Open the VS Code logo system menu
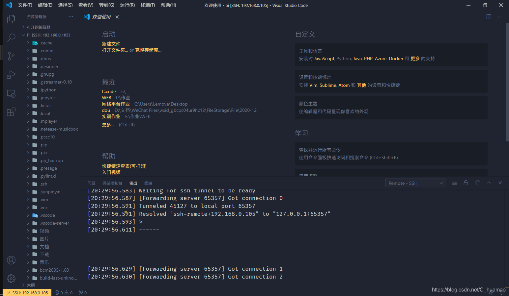Image resolution: width=509 pixels, height=296 pixels. pyautogui.click(x=9, y=5)
